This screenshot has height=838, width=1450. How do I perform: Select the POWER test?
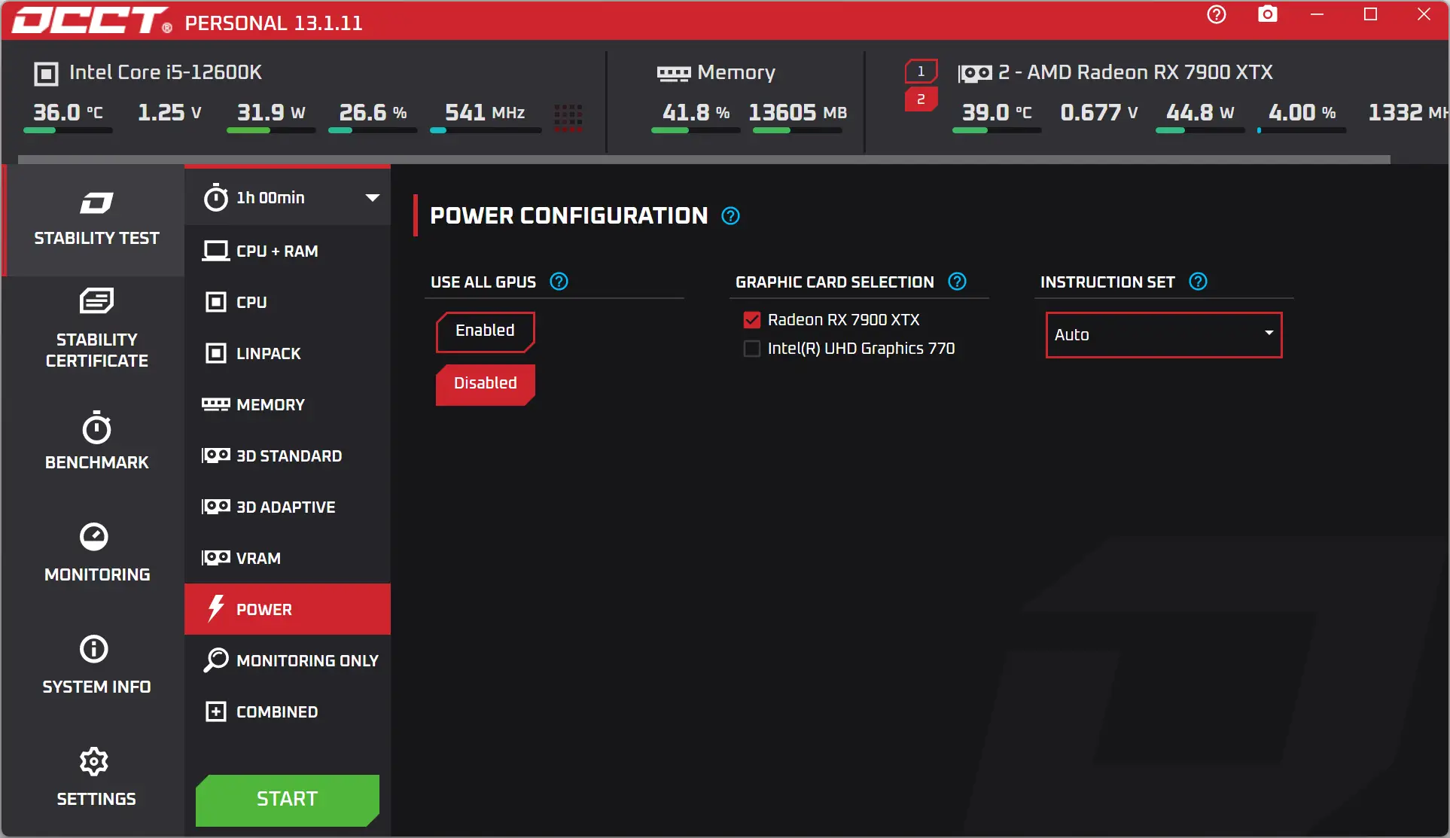(288, 609)
